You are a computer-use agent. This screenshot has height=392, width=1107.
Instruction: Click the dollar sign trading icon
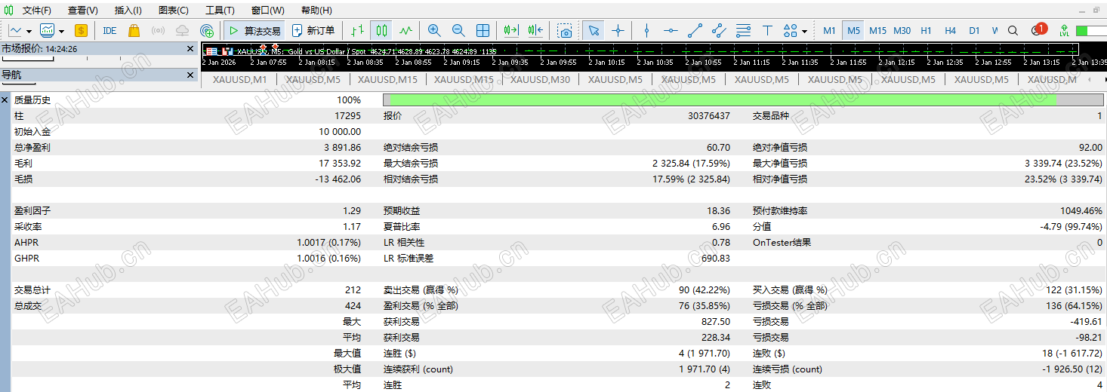pyautogui.click(x=81, y=31)
